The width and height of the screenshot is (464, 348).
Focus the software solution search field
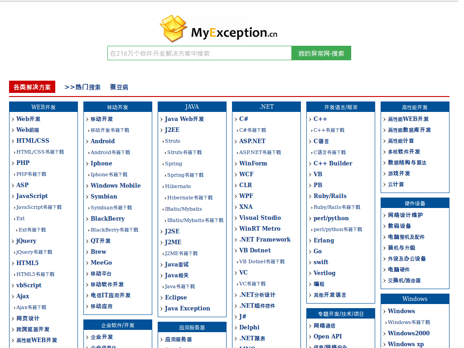point(199,53)
